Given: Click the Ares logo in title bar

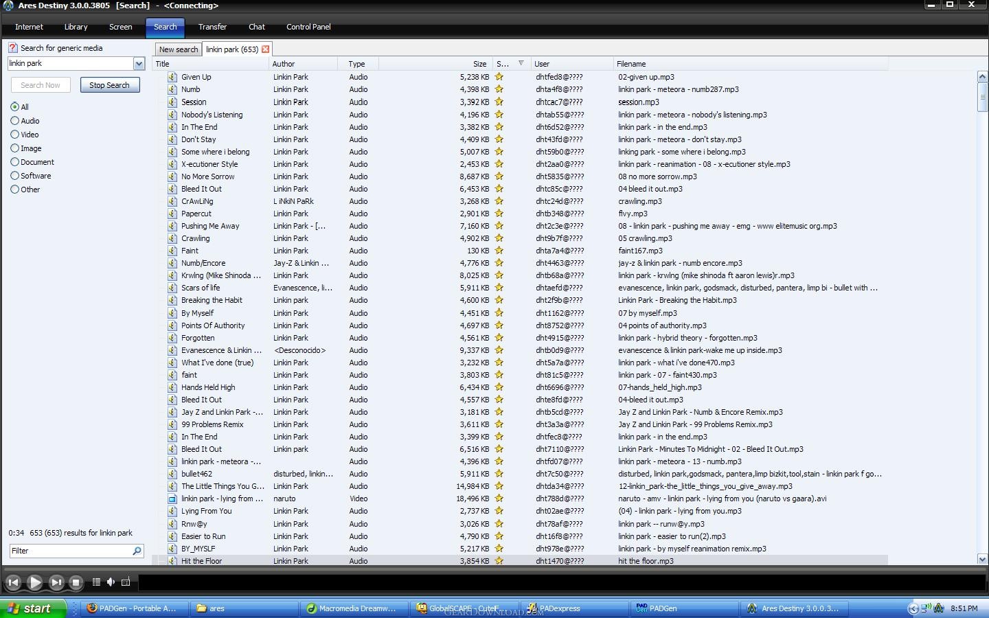Looking at the screenshot, I should pos(8,5).
